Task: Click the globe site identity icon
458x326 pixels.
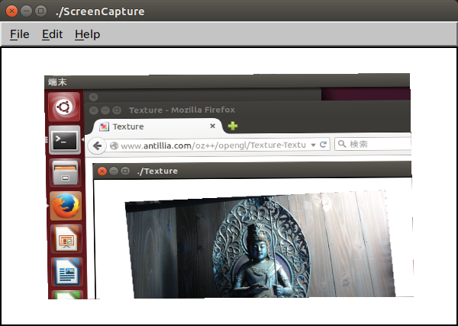Action: (114, 145)
